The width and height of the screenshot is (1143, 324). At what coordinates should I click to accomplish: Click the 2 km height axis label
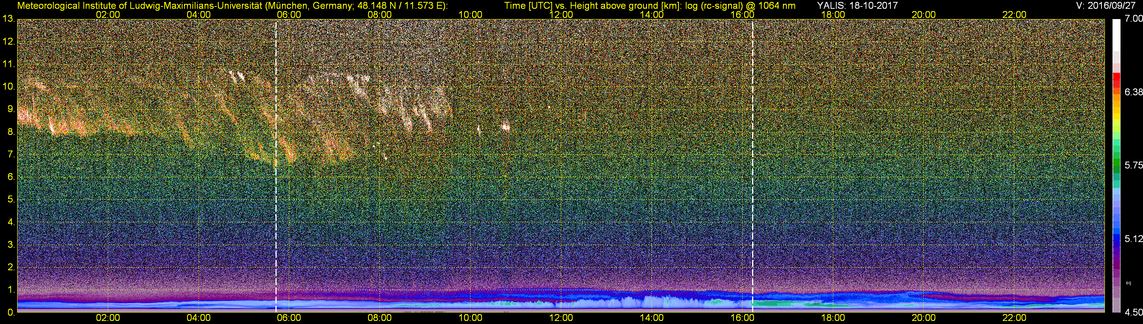point(11,268)
